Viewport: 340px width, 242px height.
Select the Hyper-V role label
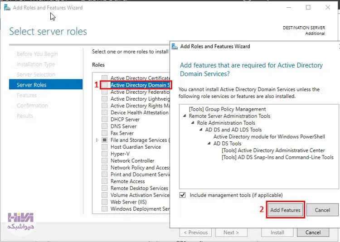(x=120, y=154)
